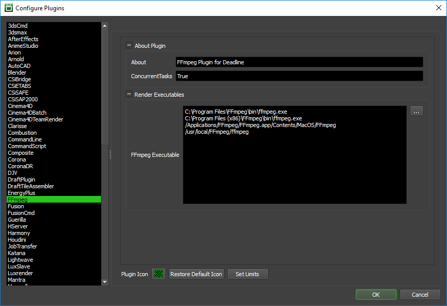The height and width of the screenshot is (306, 447).
Task: Choose the AfterEffects plugin entry
Action: pyautogui.click(x=23, y=39)
